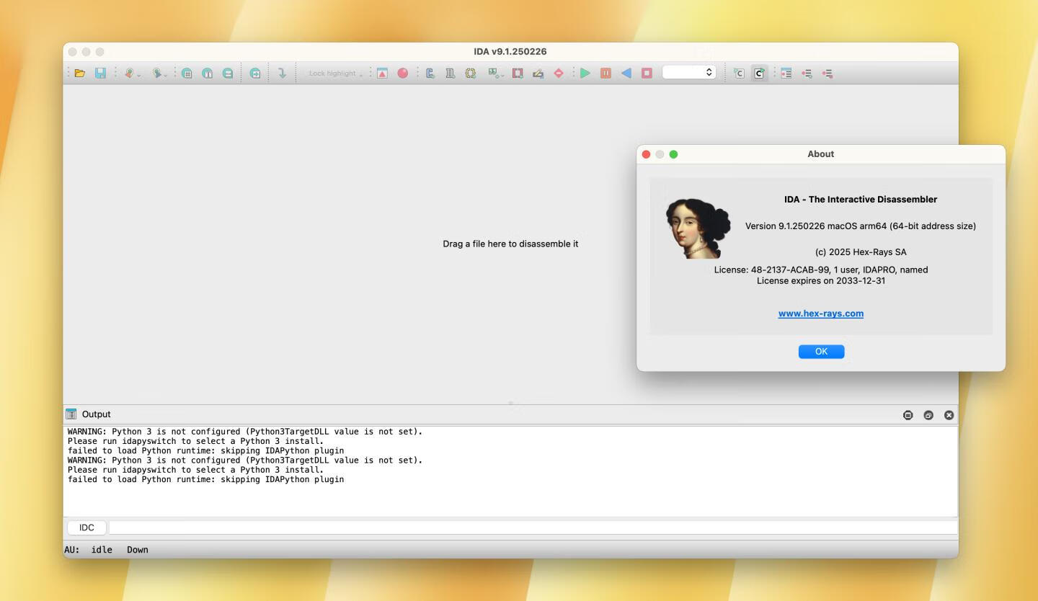
Task: Expand the jump back history dropdown arrow
Action: [x=138, y=74]
